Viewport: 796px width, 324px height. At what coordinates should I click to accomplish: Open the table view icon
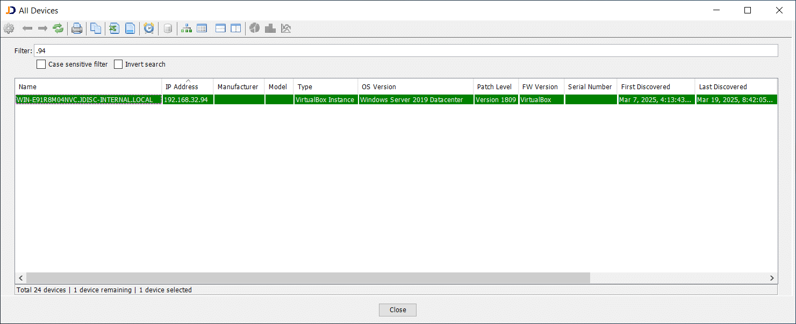coord(202,28)
